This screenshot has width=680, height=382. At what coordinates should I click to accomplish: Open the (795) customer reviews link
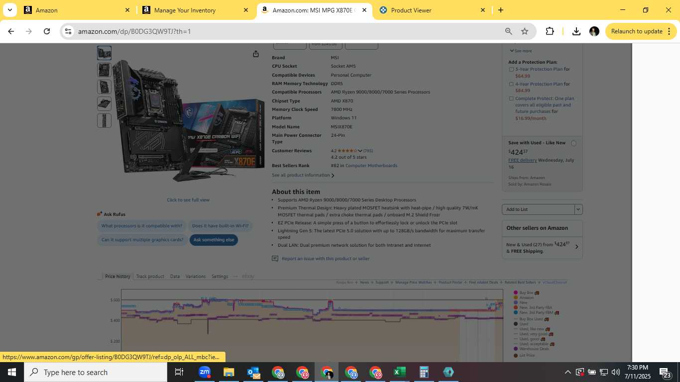pos(368,151)
